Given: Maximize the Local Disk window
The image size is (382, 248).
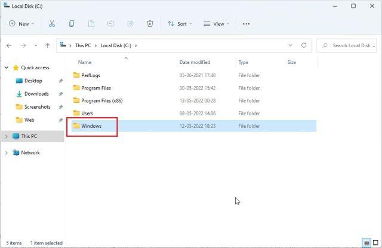Looking at the screenshot, I should click(x=353, y=6).
